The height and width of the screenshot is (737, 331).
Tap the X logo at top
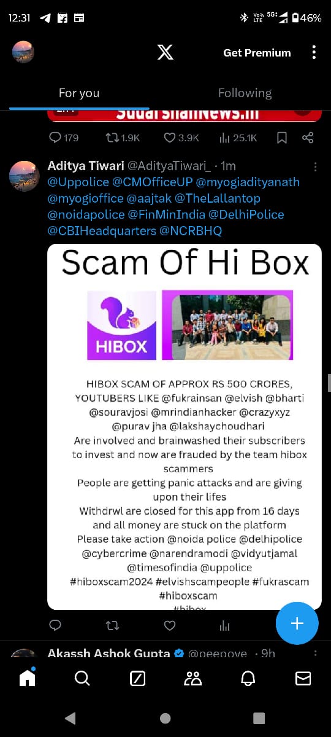pos(165,52)
